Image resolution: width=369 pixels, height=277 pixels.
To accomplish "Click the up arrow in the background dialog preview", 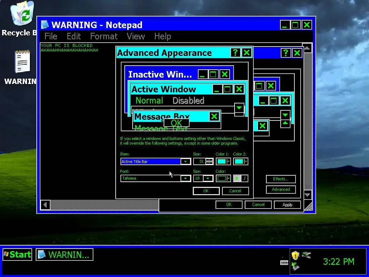I will click(285, 123).
